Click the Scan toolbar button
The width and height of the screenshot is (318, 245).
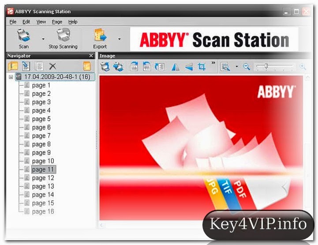coord(23,39)
